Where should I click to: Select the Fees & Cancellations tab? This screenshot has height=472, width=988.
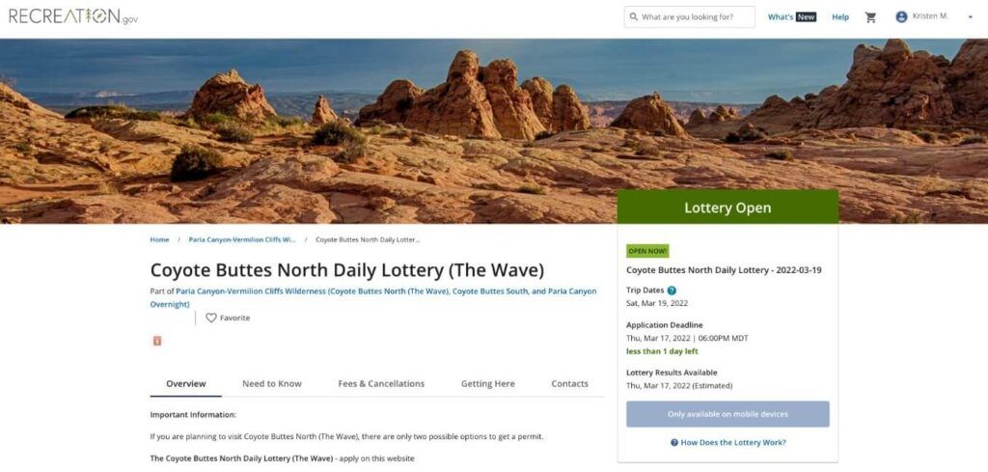pyautogui.click(x=381, y=384)
